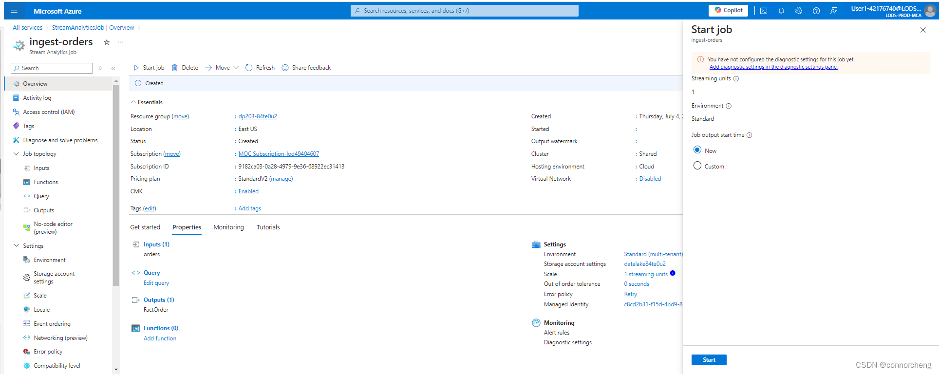Open Environment settings in sidebar
This screenshot has height=374, width=939.
click(49, 260)
